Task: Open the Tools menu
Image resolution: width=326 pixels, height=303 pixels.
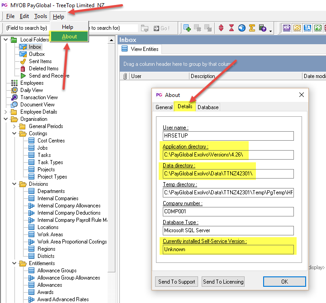Action: point(41,16)
